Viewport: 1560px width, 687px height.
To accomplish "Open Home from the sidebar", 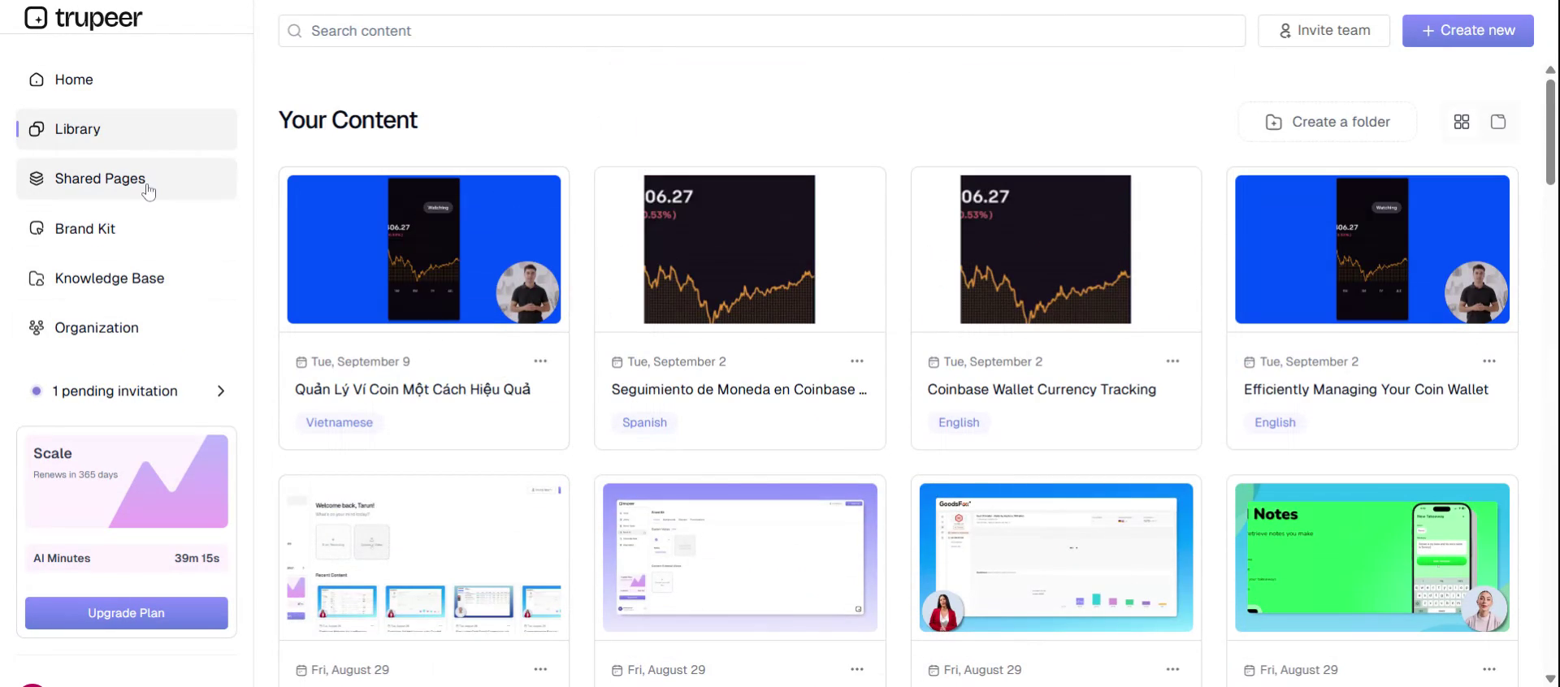I will coord(126,80).
